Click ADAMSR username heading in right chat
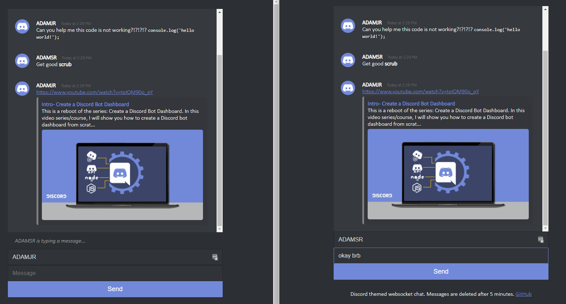 372,57
